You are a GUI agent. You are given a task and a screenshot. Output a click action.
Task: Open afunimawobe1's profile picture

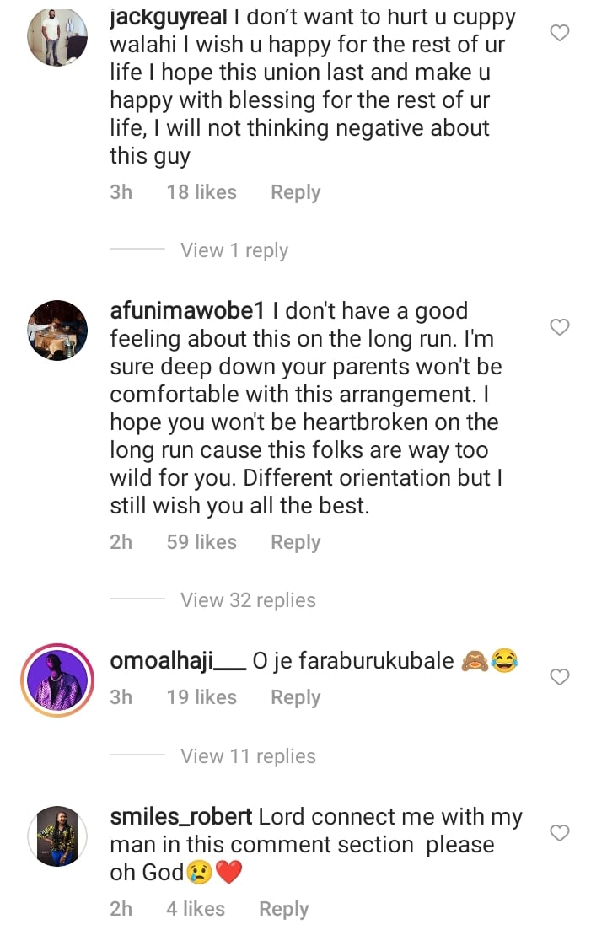[x=57, y=330]
